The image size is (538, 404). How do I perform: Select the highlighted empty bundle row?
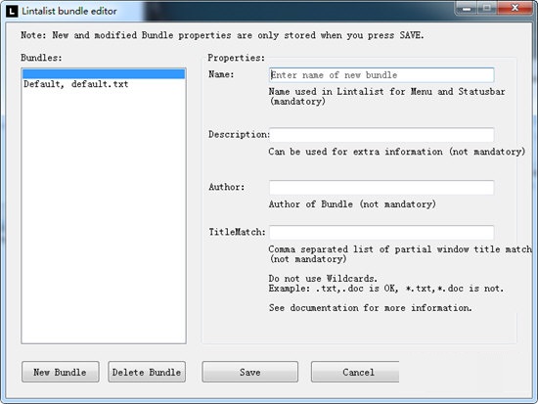(x=104, y=74)
